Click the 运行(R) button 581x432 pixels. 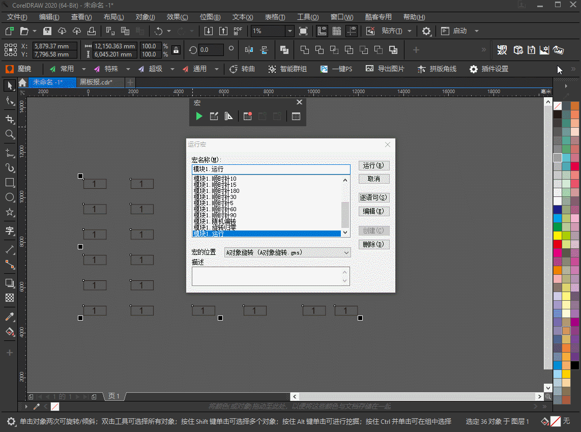point(374,165)
